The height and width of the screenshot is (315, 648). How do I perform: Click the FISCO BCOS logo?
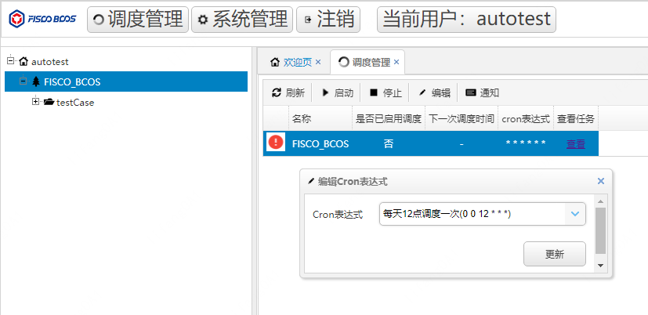click(x=42, y=19)
